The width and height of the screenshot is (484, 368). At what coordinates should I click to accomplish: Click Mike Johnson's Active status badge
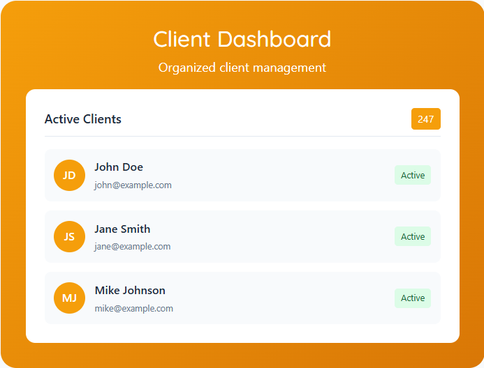pos(412,298)
